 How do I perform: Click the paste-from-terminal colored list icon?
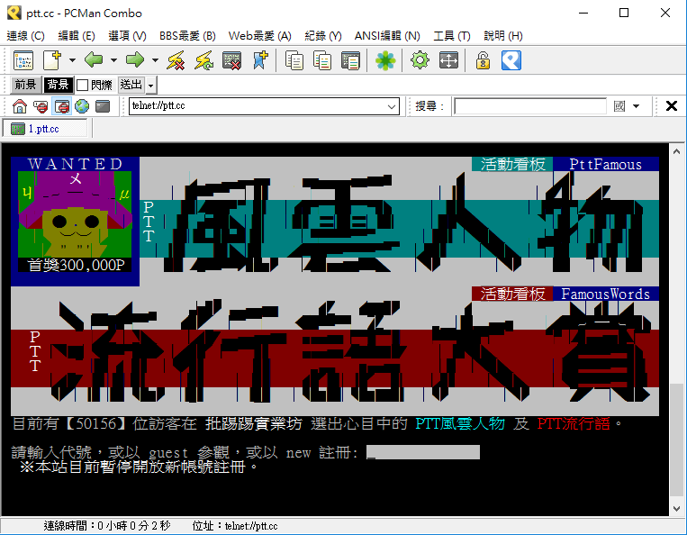(350, 60)
